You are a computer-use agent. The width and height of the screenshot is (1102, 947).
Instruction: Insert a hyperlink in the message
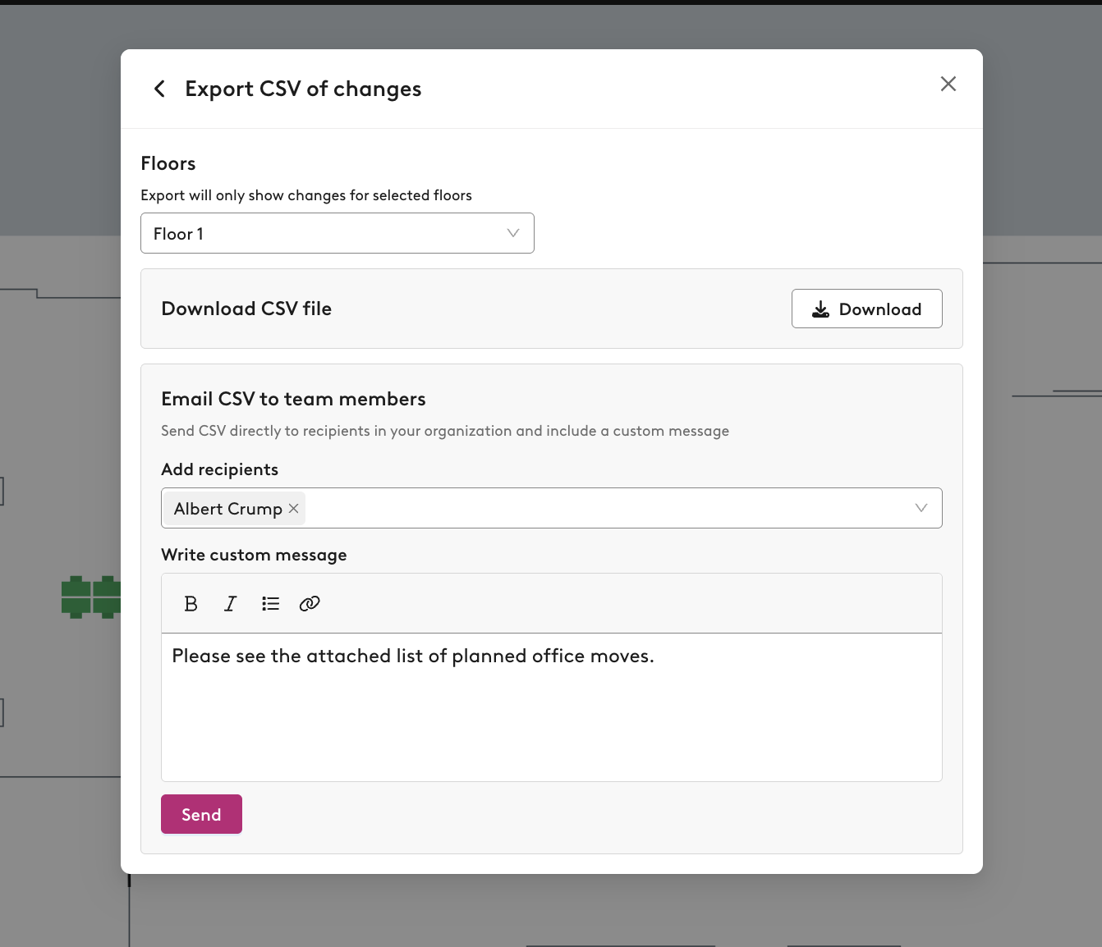point(310,604)
